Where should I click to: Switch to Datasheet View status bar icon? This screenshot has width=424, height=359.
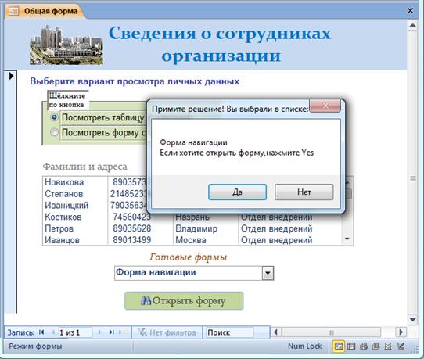351,346
